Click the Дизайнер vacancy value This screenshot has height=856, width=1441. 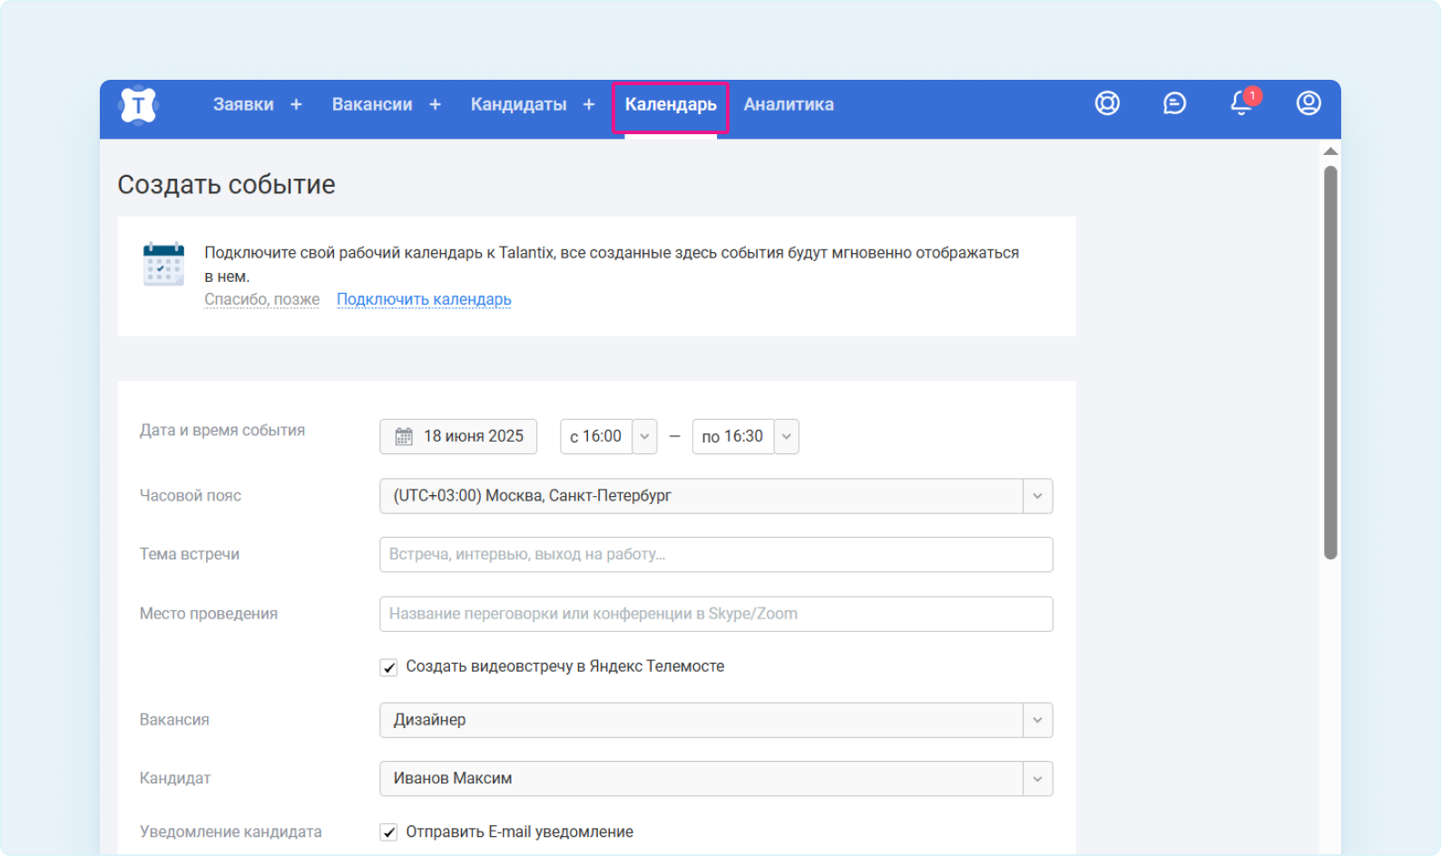click(429, 720)
